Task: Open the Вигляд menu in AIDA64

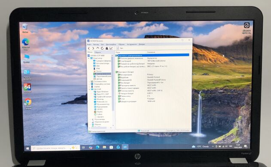Action: coord(96,44)
